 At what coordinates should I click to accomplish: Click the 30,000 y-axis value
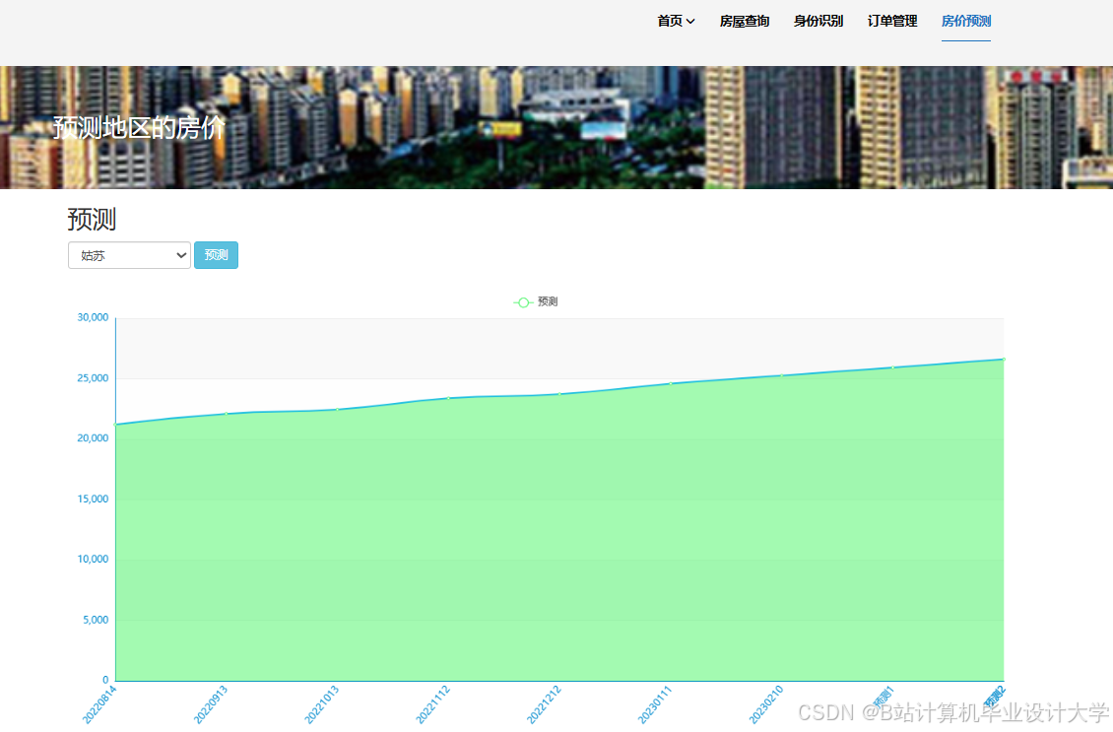tap(93, 317)
